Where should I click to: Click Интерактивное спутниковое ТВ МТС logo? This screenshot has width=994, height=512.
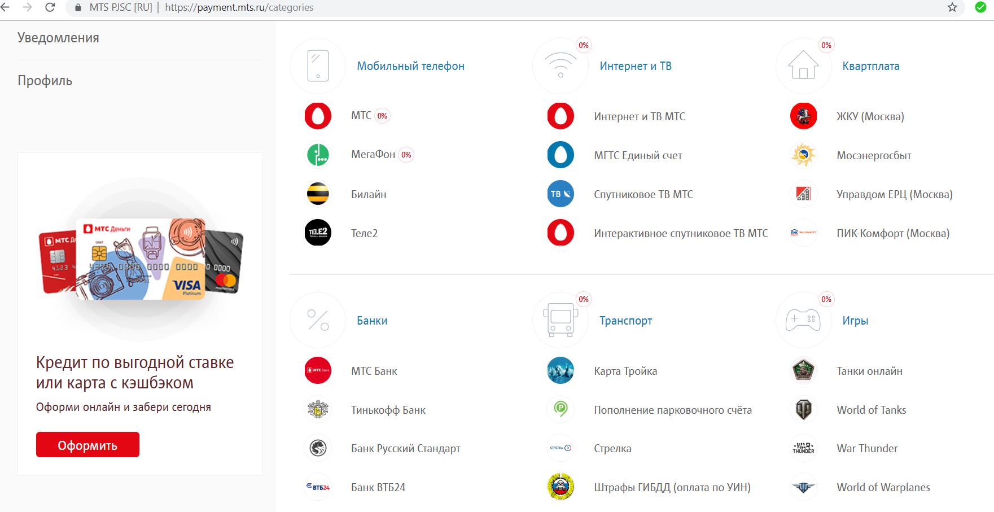(x=561, y=233)
